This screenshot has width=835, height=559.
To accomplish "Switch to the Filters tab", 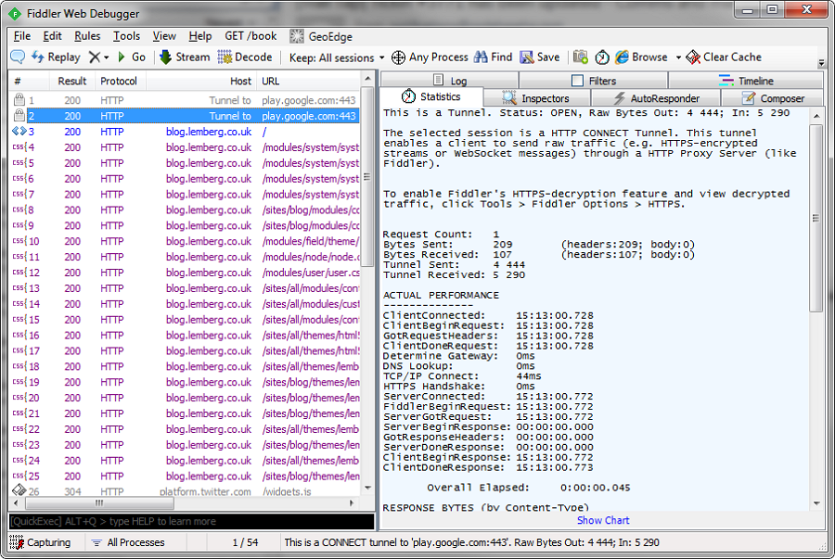I will click(x=593, y=81).
